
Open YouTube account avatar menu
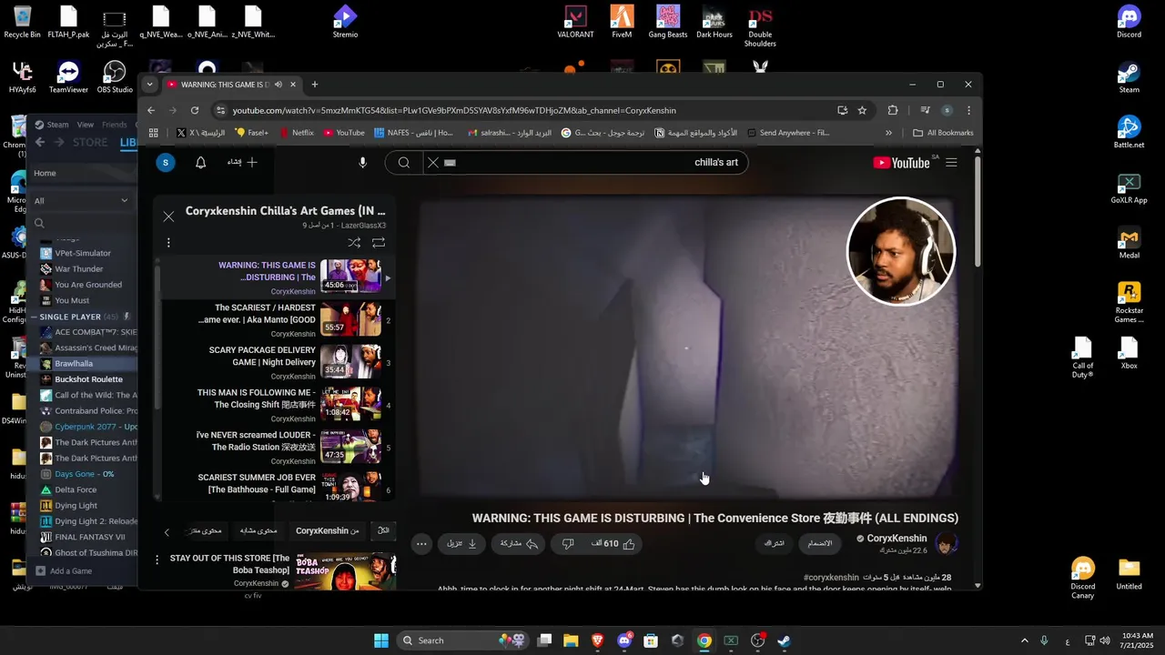165,163
